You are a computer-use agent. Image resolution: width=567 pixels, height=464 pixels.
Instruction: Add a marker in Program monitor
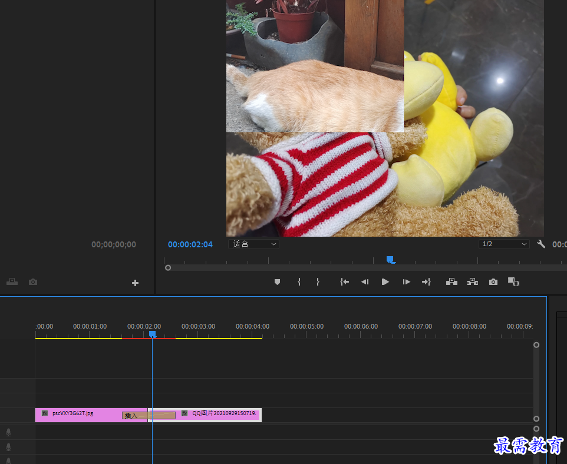[278, 282]
